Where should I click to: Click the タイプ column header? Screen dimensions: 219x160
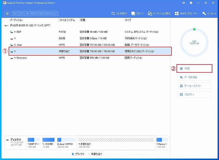[128, 20]
